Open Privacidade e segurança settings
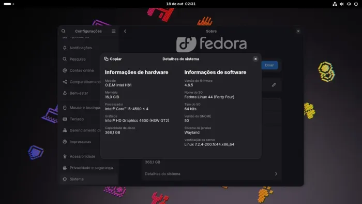Viewport: 362px width, 204px height. [89, 168]
